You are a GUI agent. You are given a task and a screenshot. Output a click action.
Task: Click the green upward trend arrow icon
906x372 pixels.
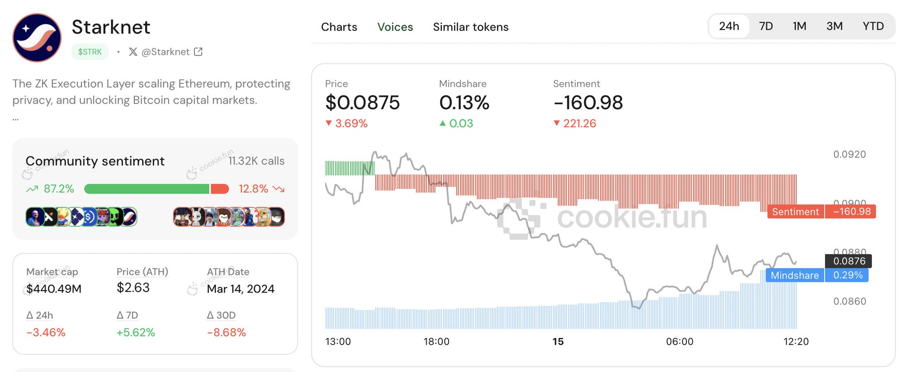(32, 189)
